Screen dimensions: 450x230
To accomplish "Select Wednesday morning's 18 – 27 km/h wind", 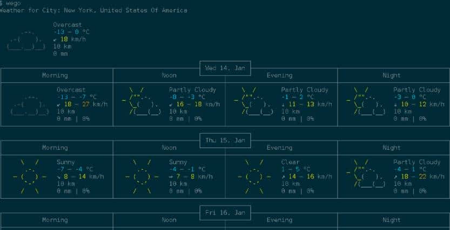I will coord(75,104).
